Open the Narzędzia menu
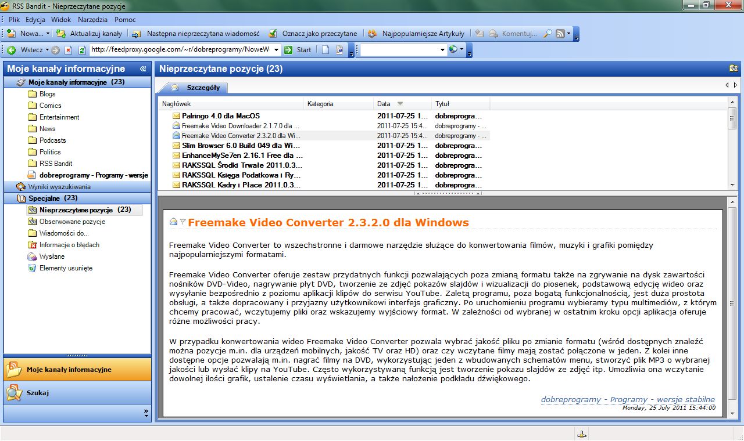 [x=93, y=19]
